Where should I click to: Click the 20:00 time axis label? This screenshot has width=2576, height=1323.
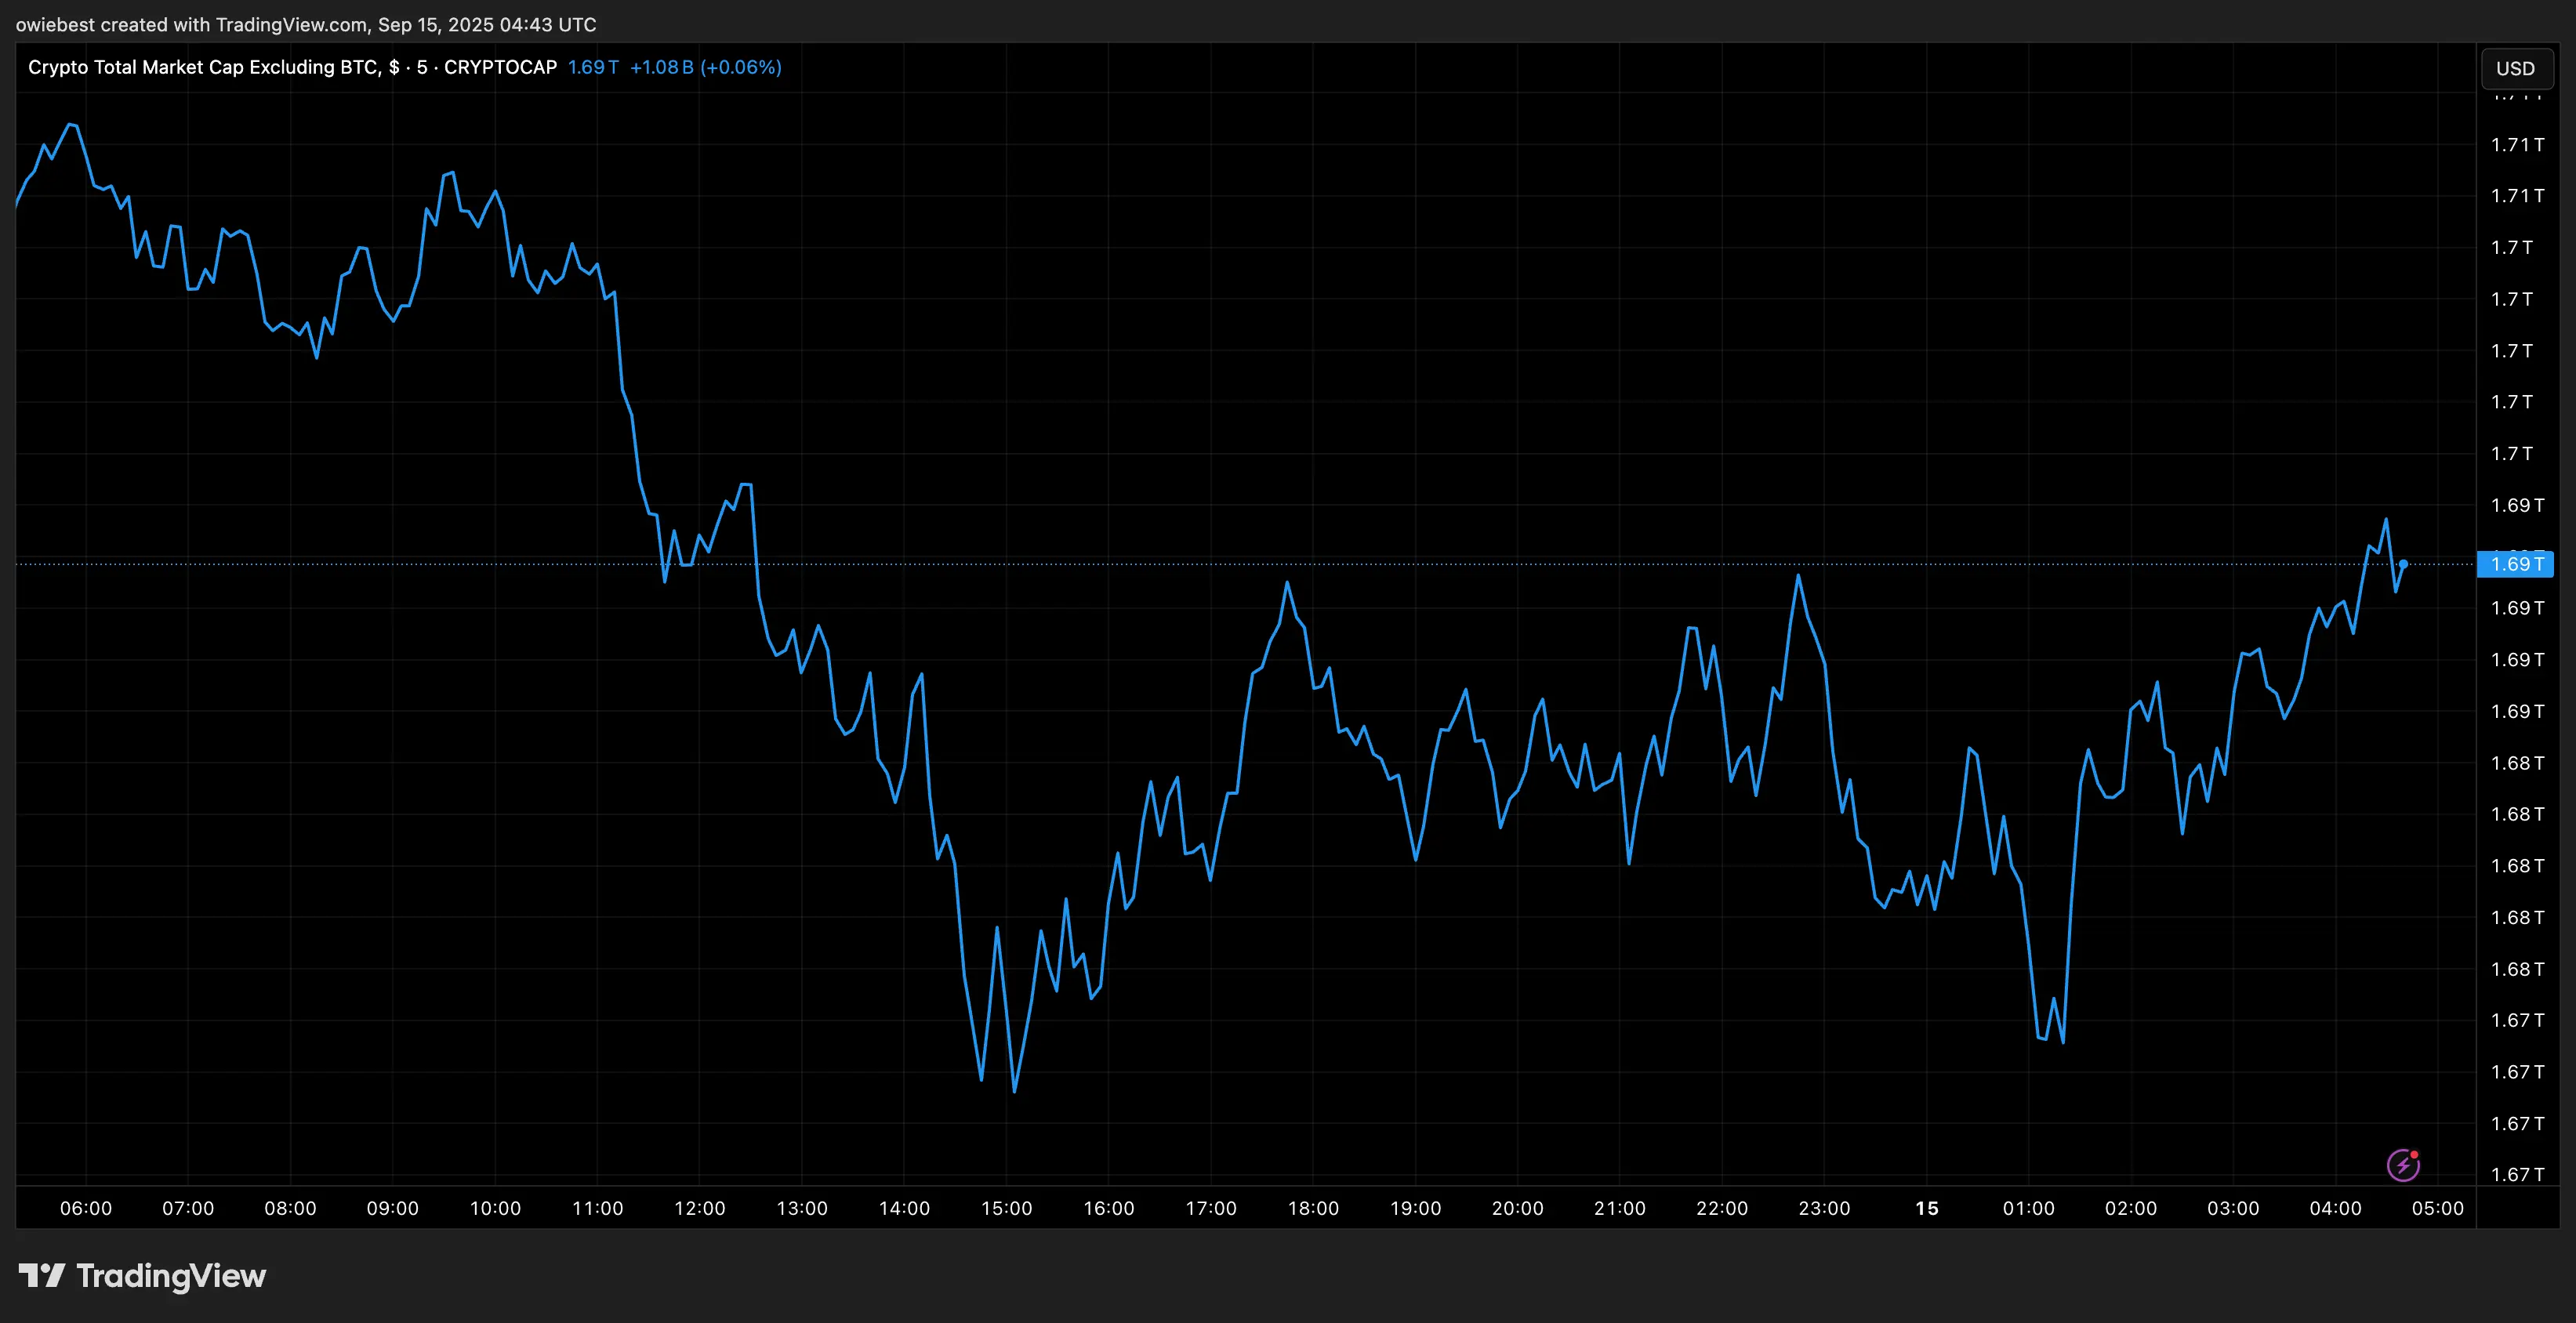pos(1518,1208)
